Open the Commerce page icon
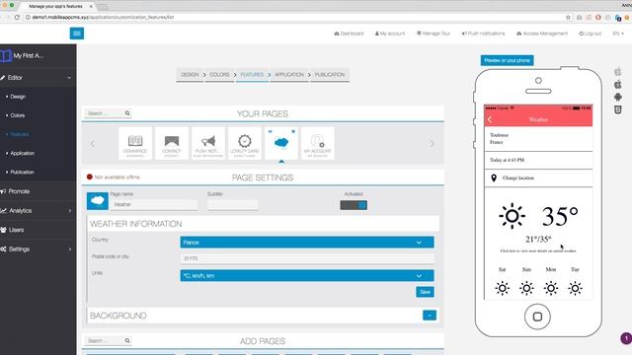Screen dimensions: 632x355 click(x=135, y=143)
